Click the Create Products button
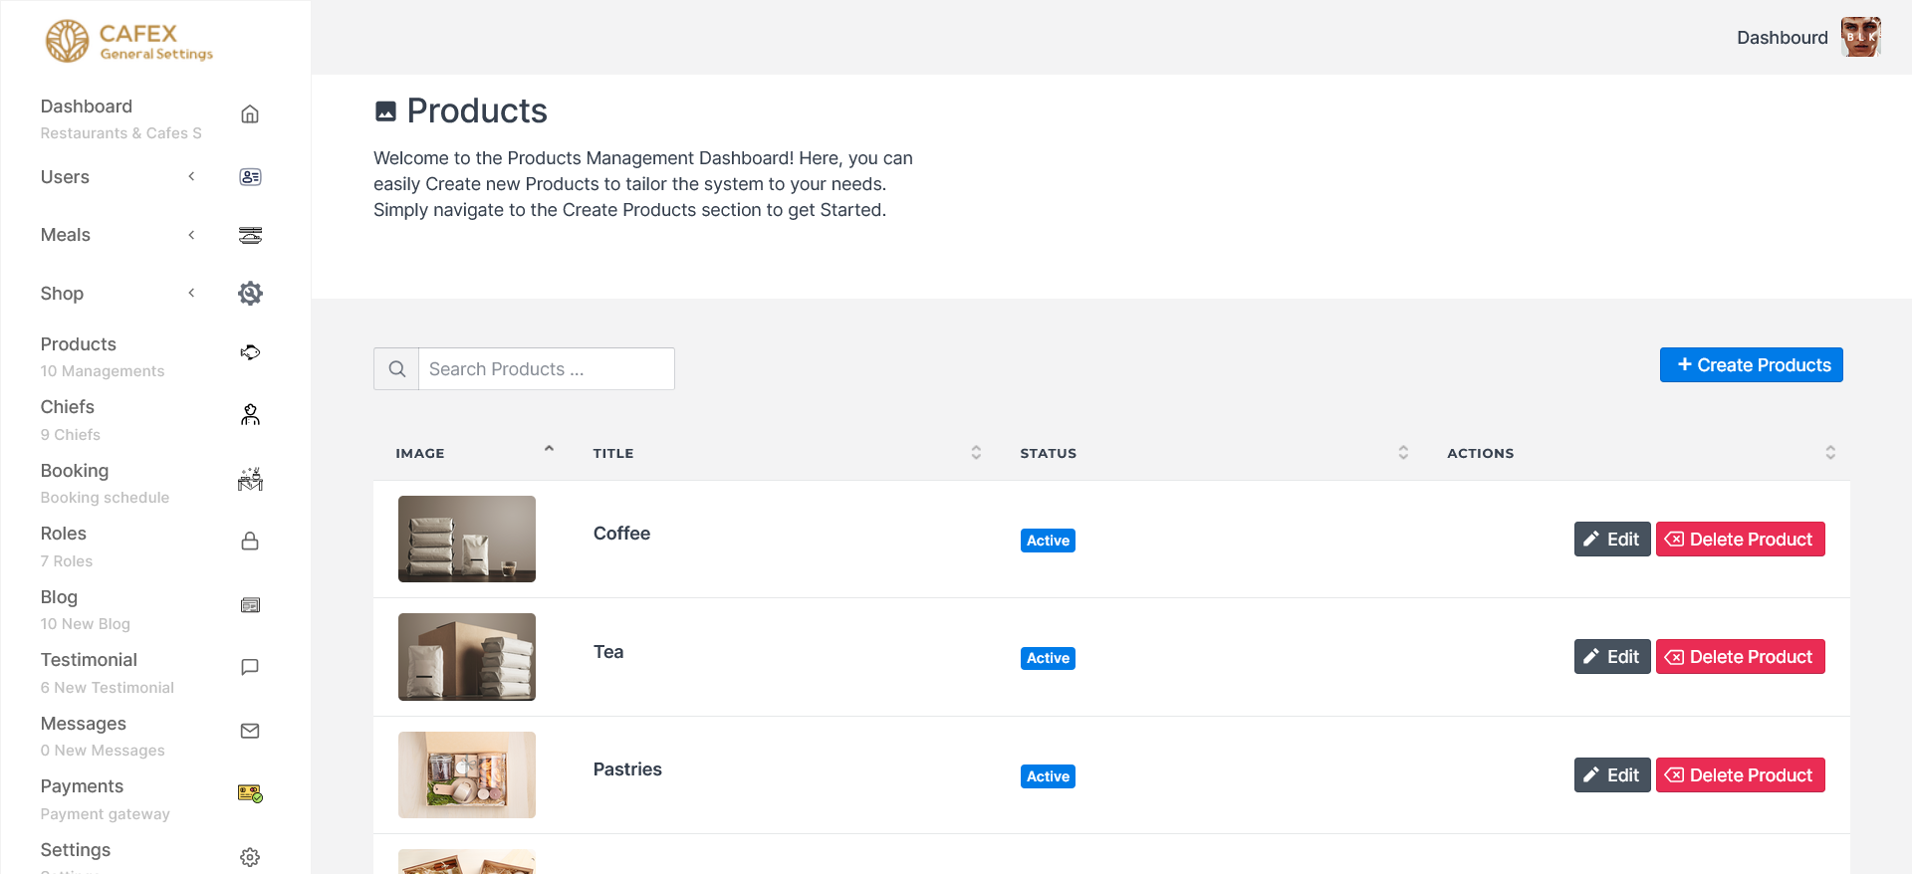Viewport: 1912px width, 874px height. [1751, 365]
